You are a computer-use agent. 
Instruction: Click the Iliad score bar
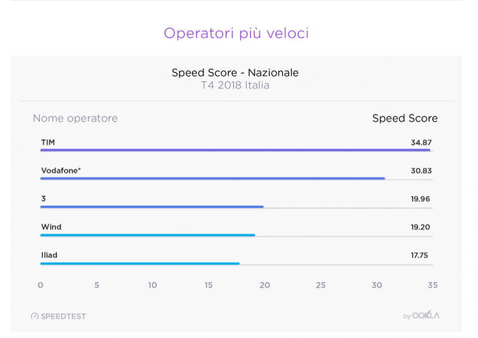click(x=140, y=263)
